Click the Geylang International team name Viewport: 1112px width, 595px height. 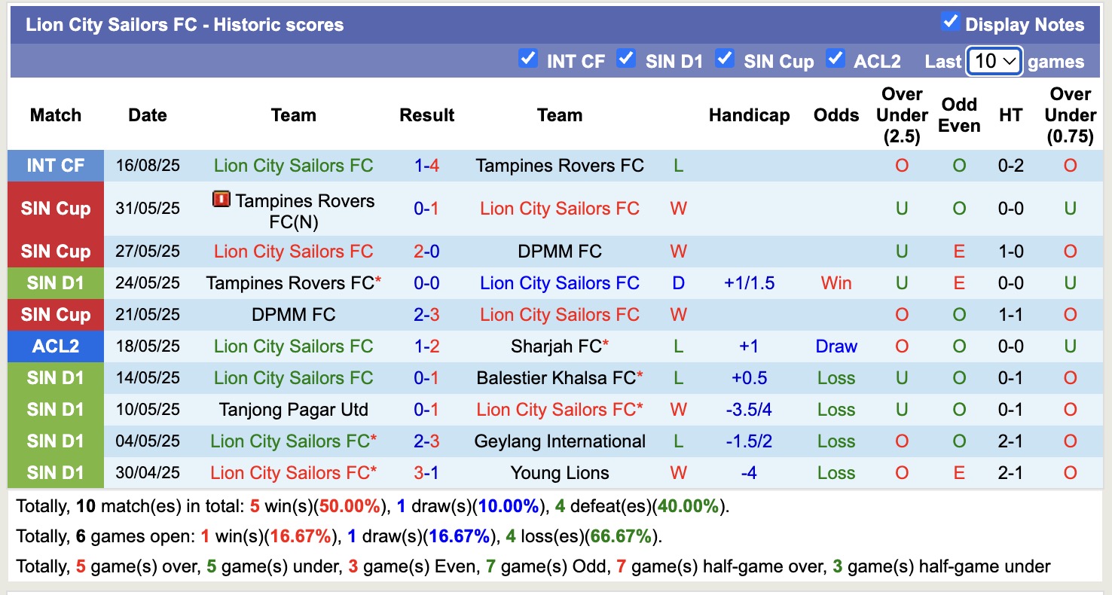click(560, 441)
